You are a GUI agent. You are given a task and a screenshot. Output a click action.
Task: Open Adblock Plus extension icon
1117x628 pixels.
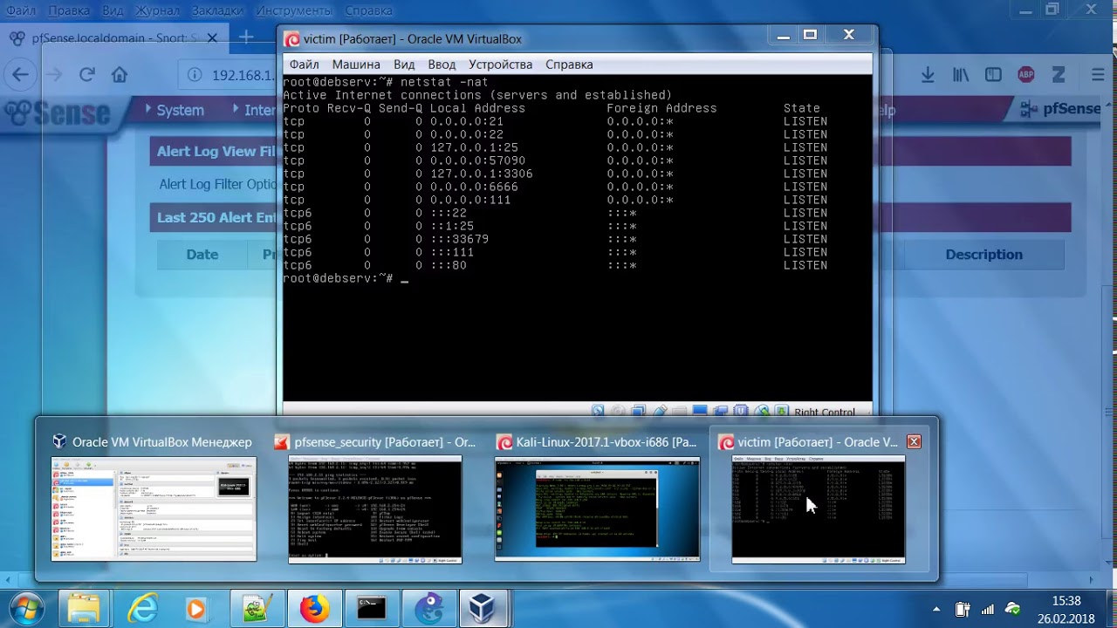click(x=1026, y=75)
